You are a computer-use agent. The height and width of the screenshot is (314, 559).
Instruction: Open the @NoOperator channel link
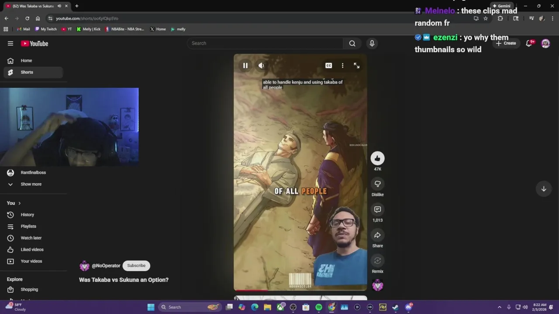(106, 266)
